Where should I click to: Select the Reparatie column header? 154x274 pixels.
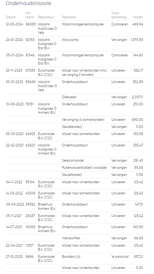[x=69, y=17]
